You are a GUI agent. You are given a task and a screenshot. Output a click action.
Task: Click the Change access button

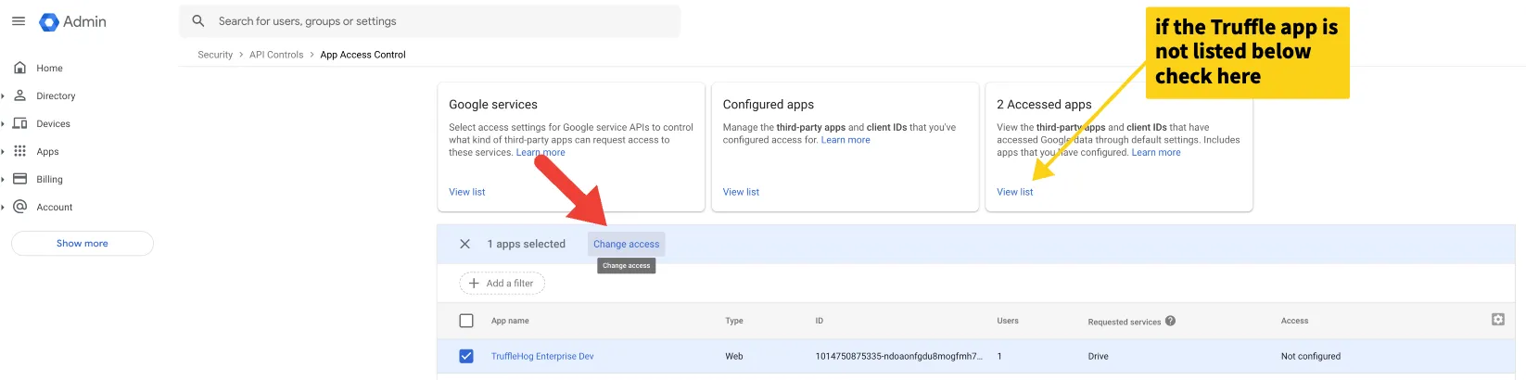pyautogui.click(x=627, y=244)
